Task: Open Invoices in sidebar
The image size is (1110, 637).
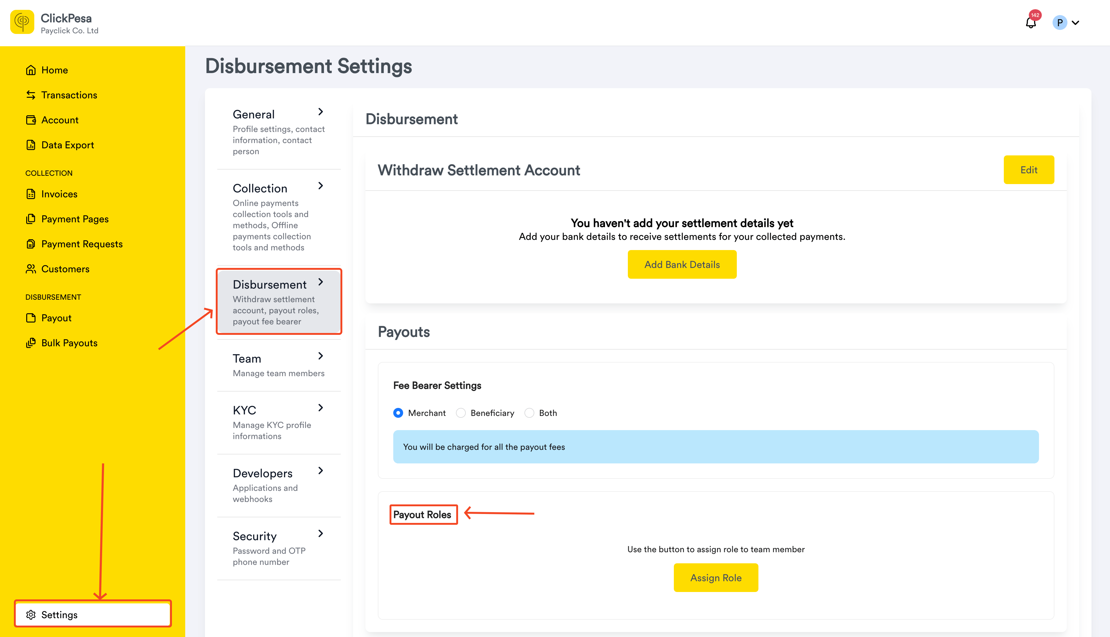Action: click(x=60, y=194)
